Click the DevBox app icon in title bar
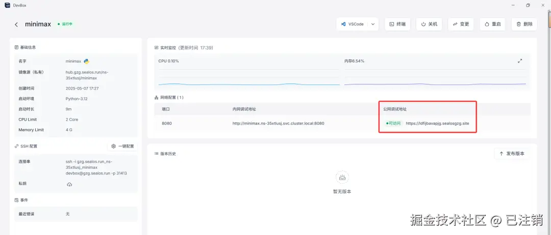This screenshot has width=551, height=235. [7, 5]
